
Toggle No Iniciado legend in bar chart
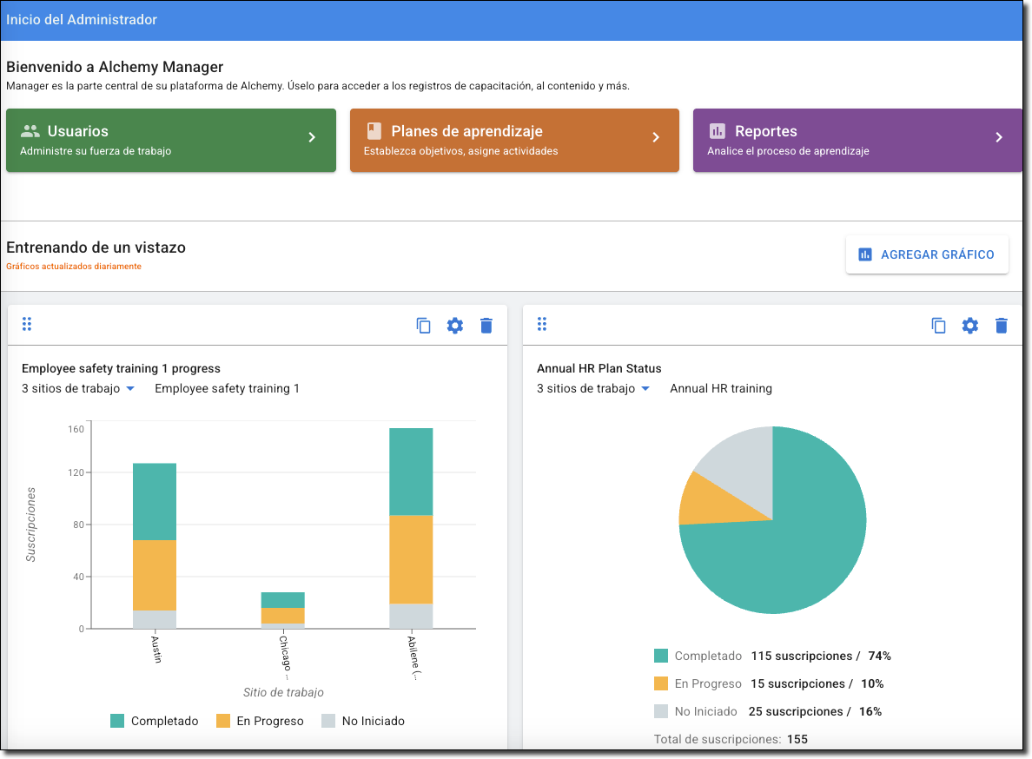363,721
